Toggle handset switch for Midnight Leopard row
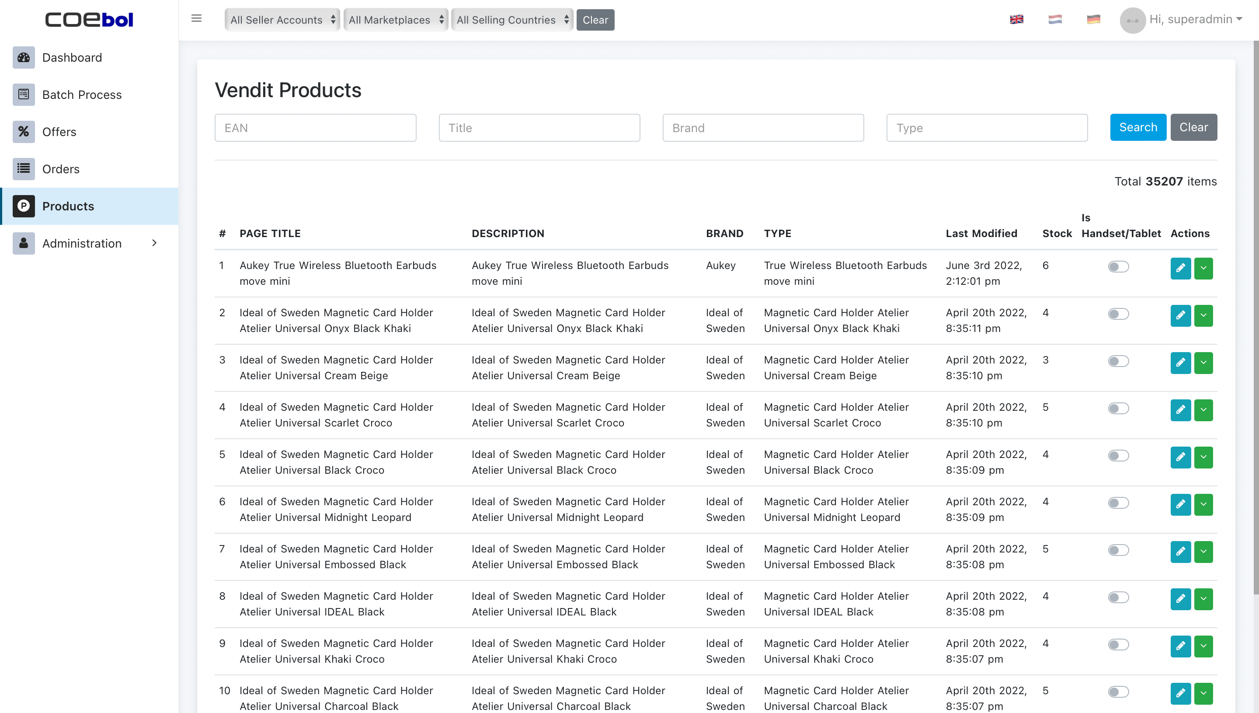Screen dimensions: 1259x713 coord(1118,503)
